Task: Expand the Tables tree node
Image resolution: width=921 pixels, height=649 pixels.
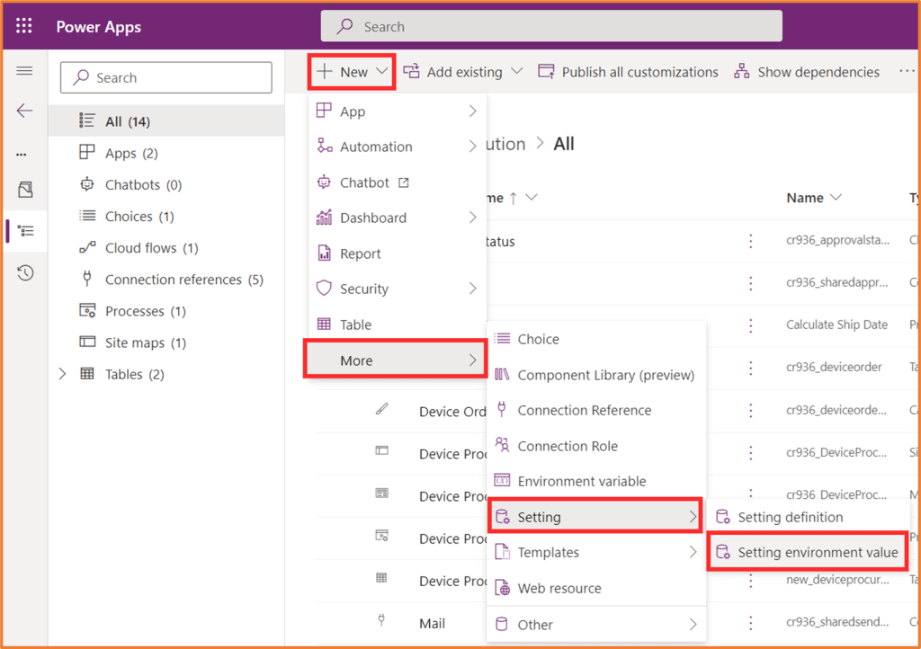Action: 62,374
